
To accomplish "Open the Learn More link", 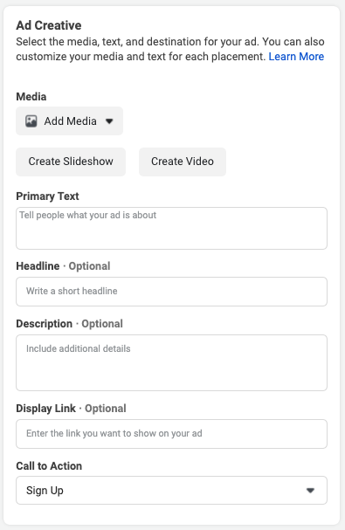I will coord(296,57).
